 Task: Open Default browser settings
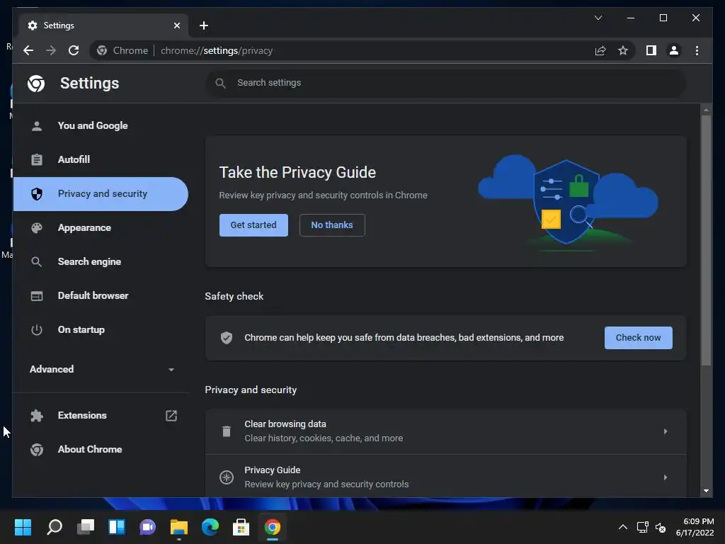tap(101, 295)
